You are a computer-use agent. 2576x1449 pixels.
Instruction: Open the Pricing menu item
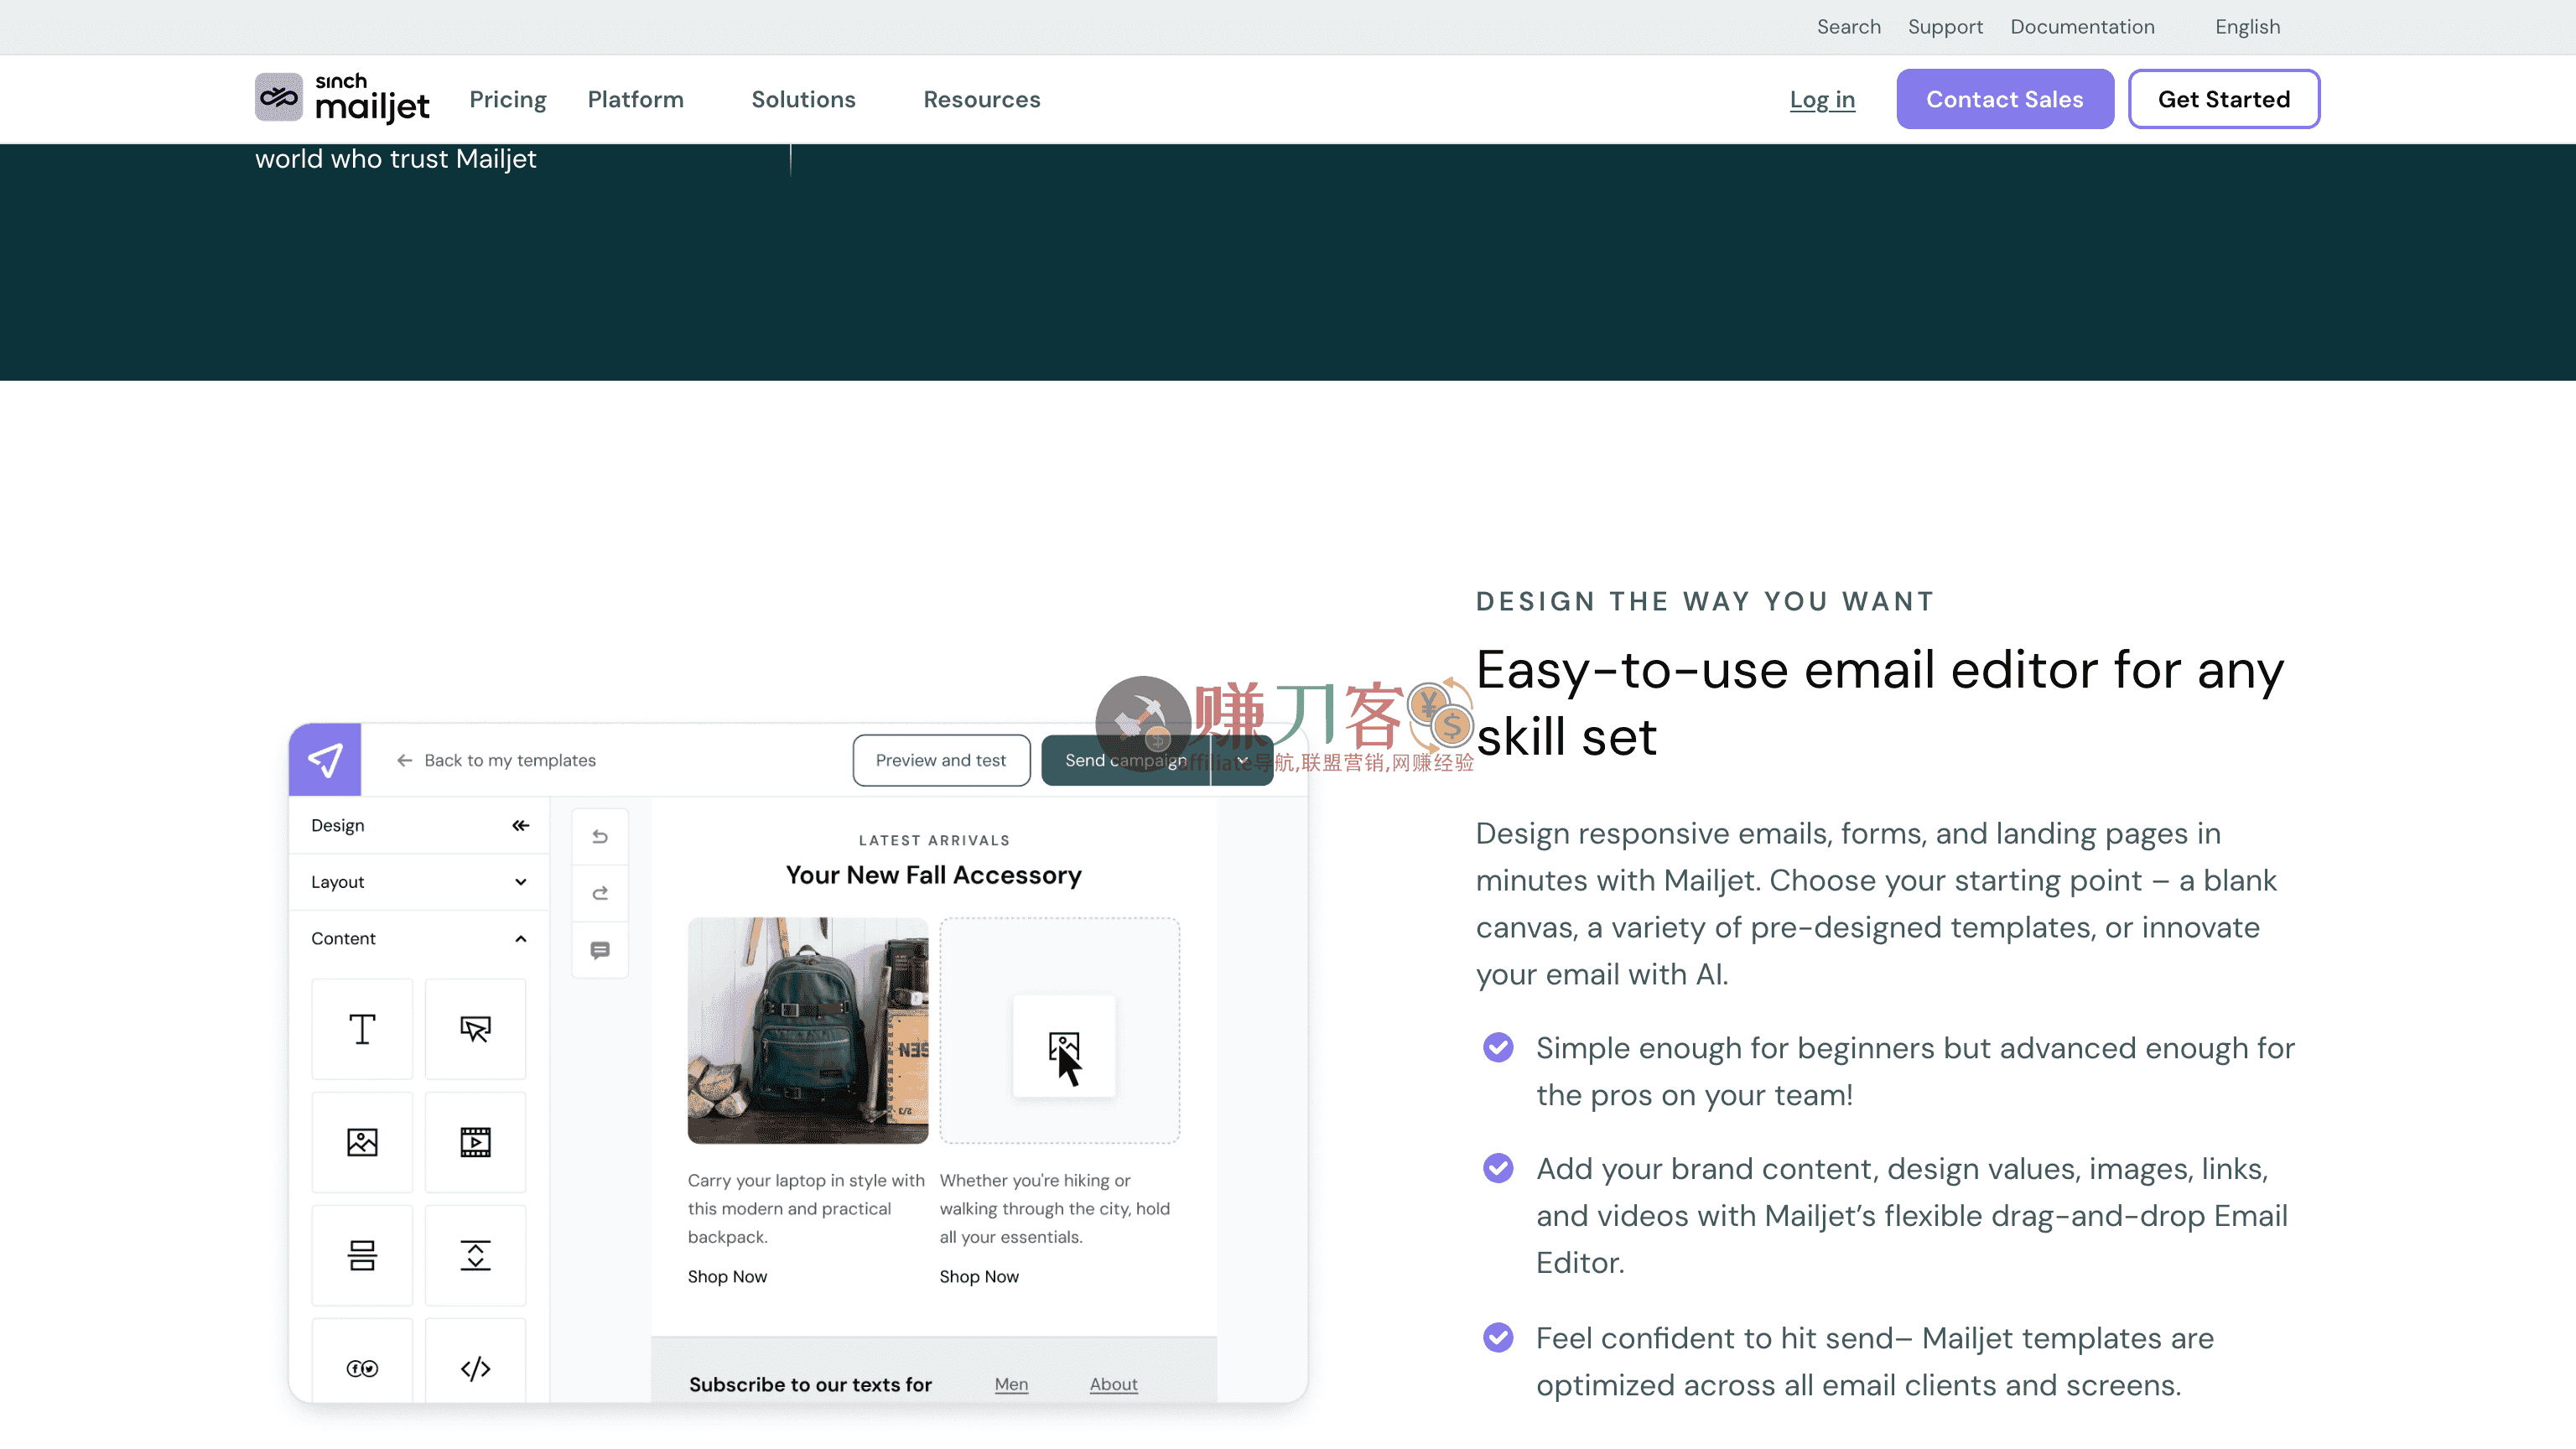point(508,99)
